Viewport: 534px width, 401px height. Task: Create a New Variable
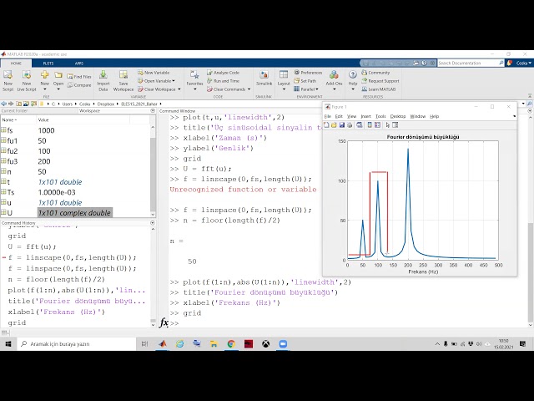coord(154,73)
